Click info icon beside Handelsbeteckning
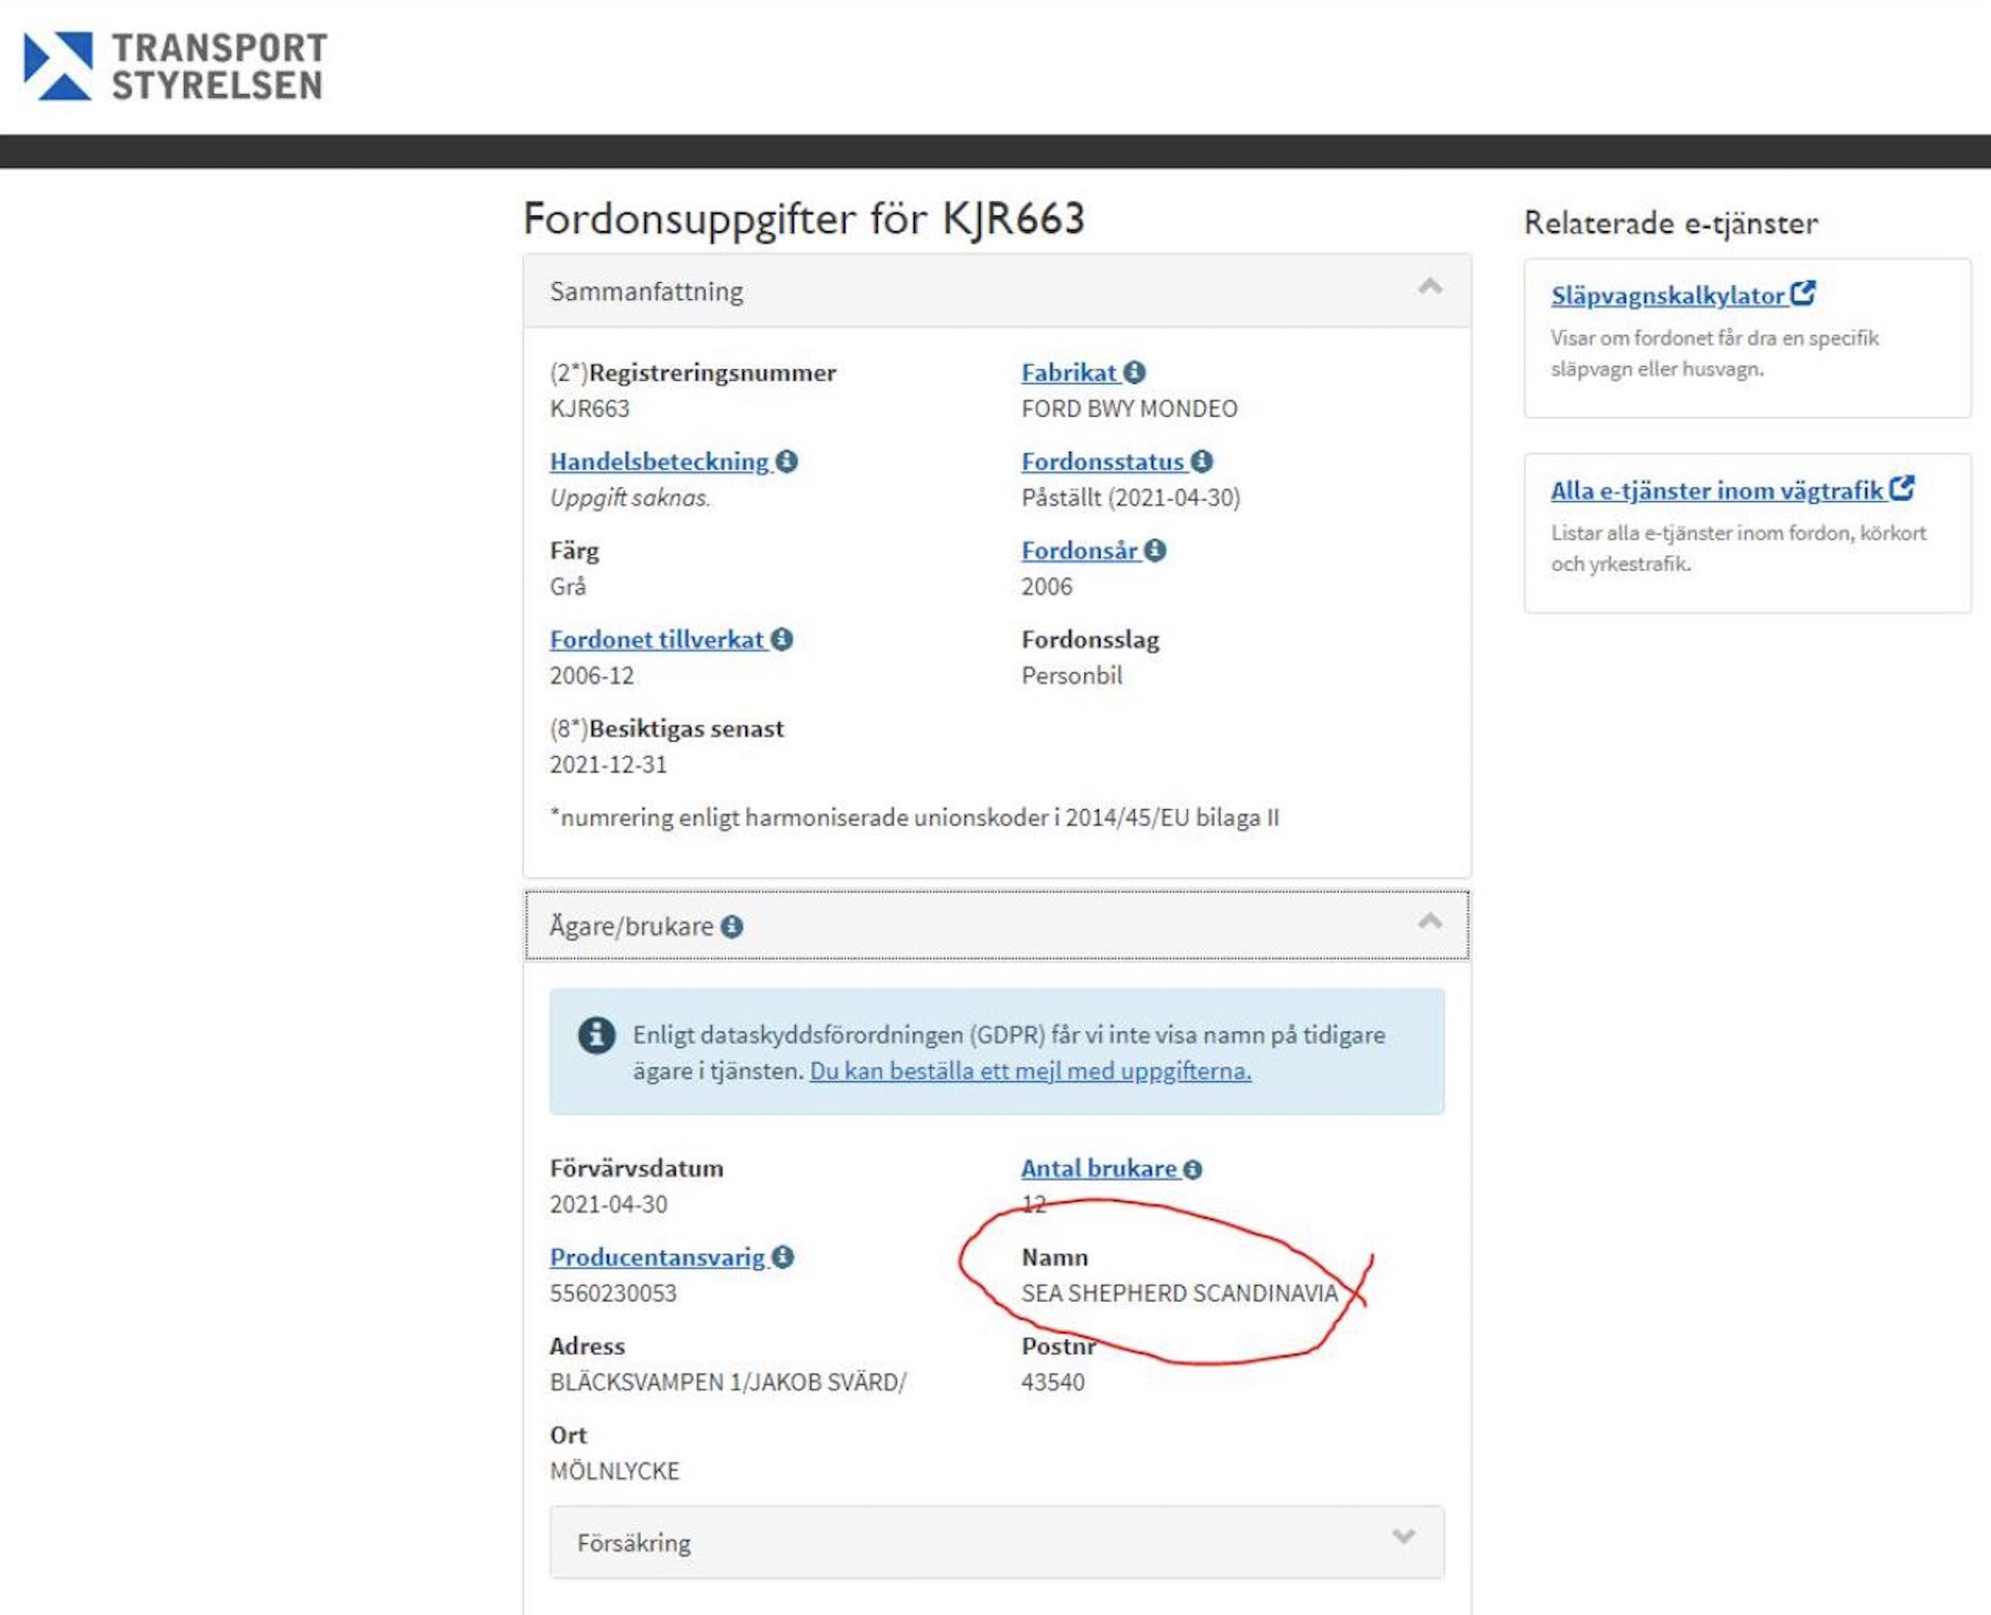The height and width of the screenshot is (1615, 1991). click(786, 462)
